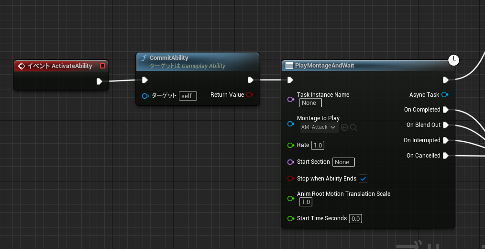The width and height of the screenshot is (485, 249).
Task: Click the Start Time Seconds value field
Action: point(355,219)
